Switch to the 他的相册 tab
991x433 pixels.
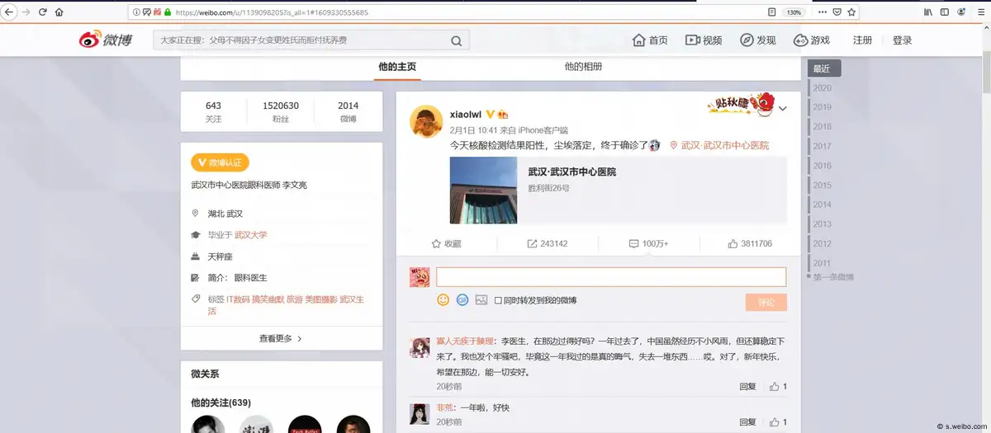[x=583, y=67]
